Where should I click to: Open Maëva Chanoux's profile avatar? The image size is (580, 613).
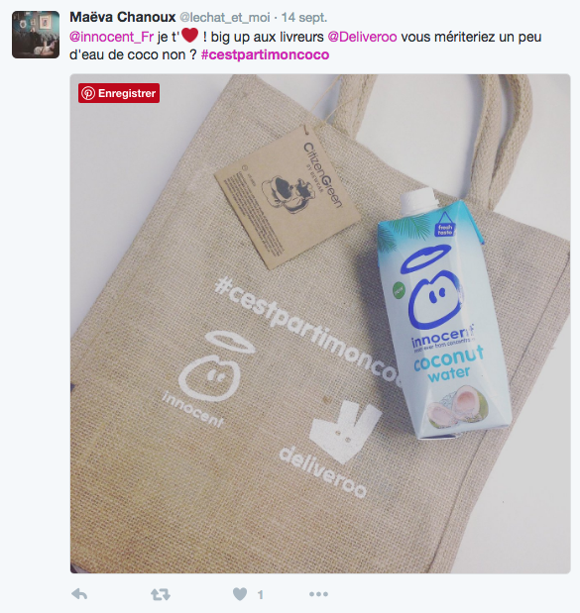36,35
